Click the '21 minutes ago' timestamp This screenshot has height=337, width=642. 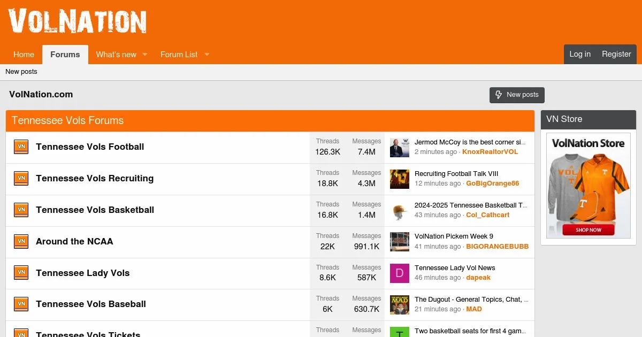438,309
